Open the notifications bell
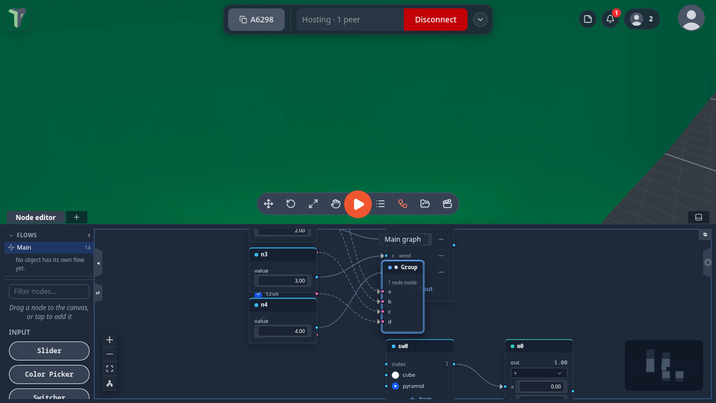Image resolution: width=716 pixels, height=403 pixels. pyautogui.click(x=610, y=19)
